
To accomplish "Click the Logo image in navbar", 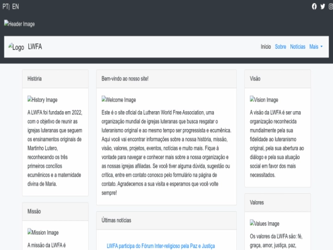I will pyautogui.click(x=16, y=47).
